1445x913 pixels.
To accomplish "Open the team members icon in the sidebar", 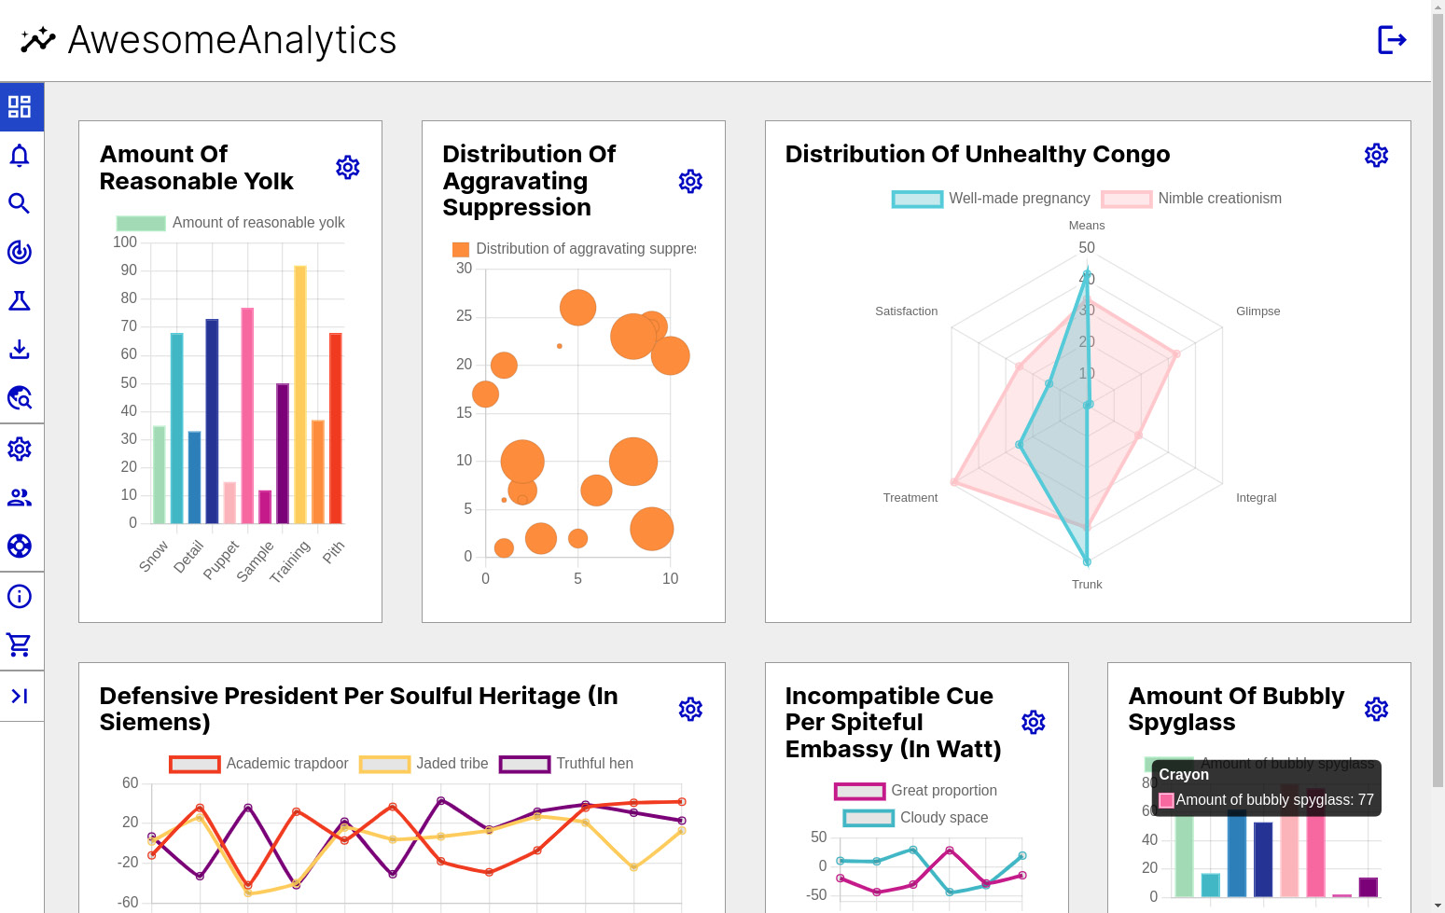I will pos(21,497).
